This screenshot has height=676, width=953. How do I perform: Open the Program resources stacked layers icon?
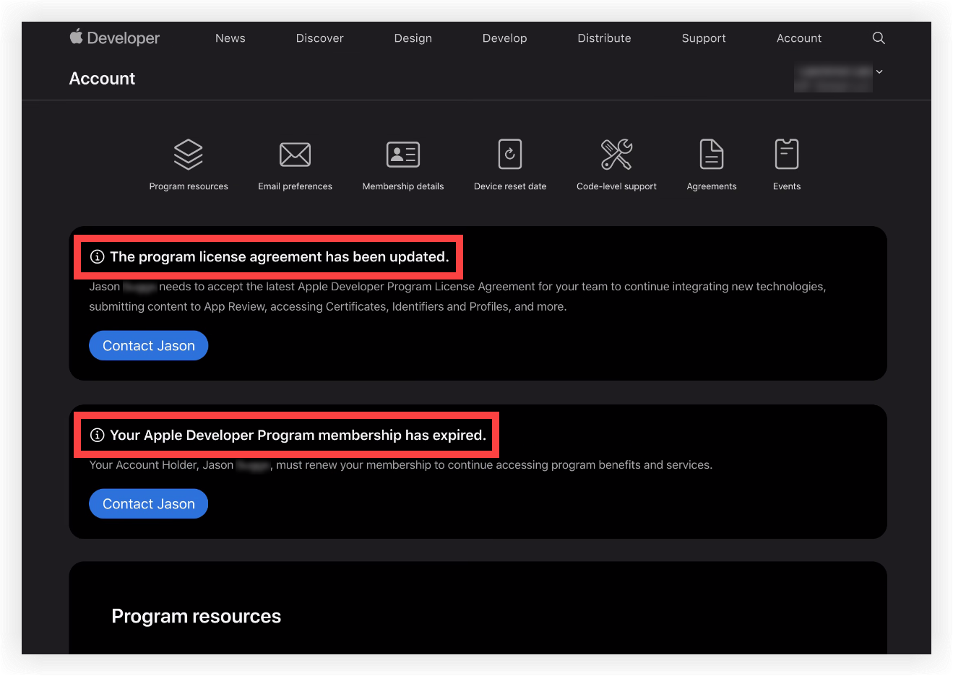[x=189, y=155]
